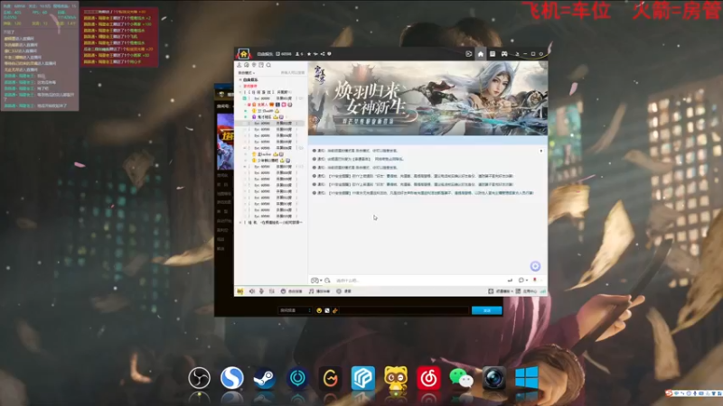Click the scroll arrow at chat area top right
Viewport: 723px width, 406px height.
click(x=540, y=151)
